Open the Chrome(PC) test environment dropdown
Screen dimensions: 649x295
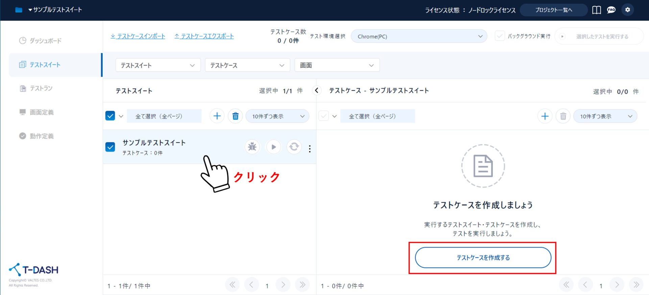tap(419, 36)
